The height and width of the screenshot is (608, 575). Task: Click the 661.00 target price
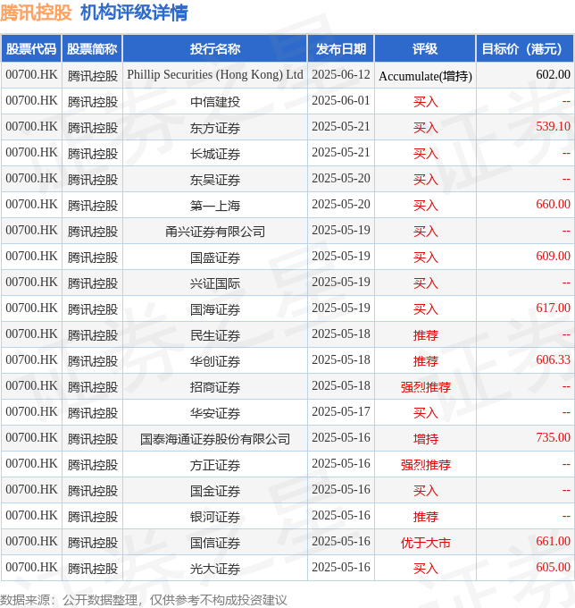(553, 542)
